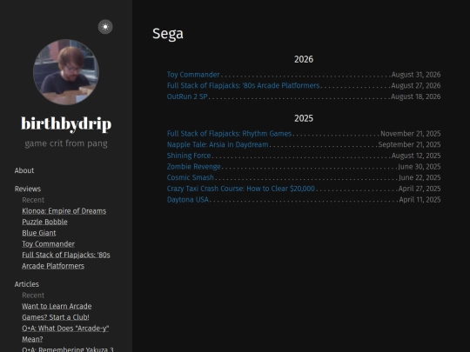This screenshot has width=470, height=352.
Task: Click the Recent label under Articles
Action: [x=33, y=296]
